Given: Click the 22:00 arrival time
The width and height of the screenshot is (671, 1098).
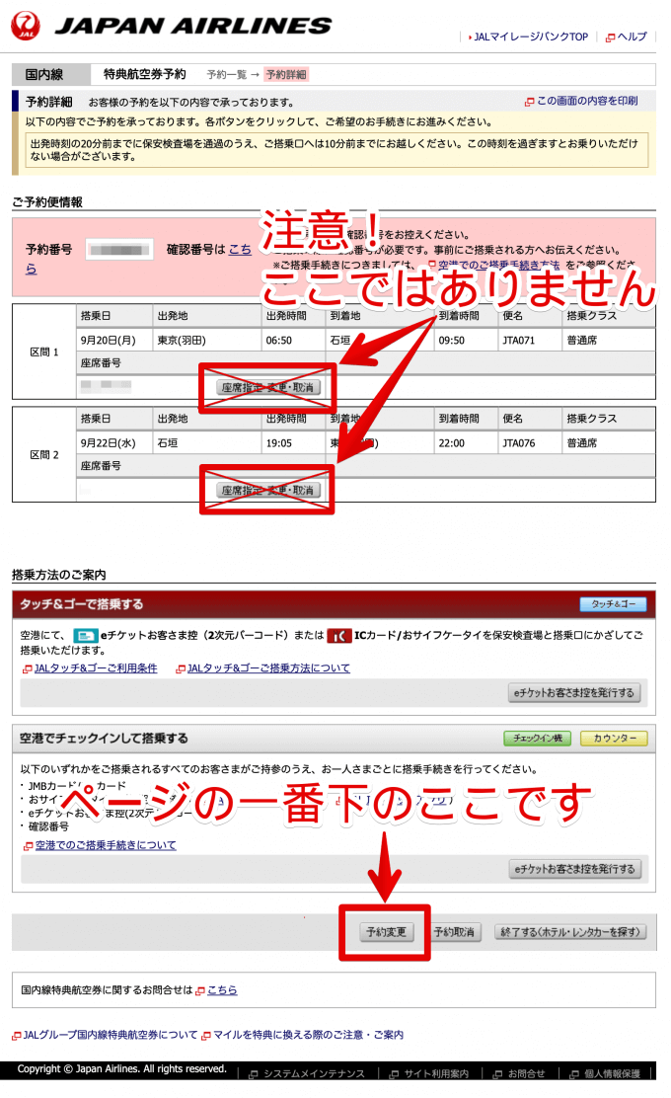Looking at the screenshot, I should [x=451, y=443].
